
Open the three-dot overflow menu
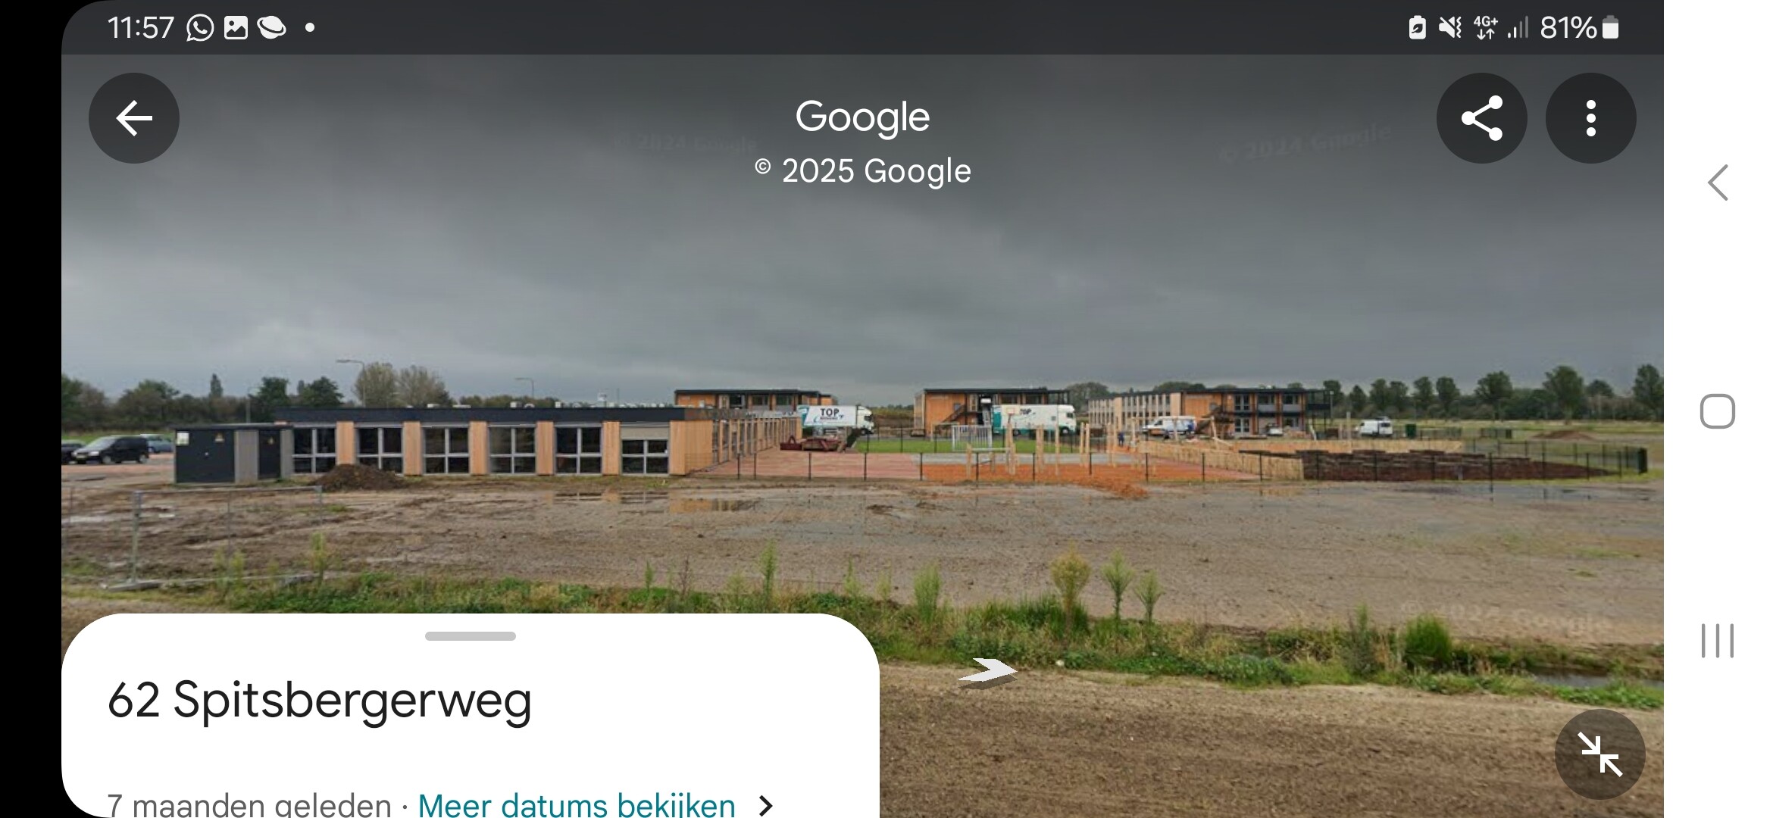click(x=1590, y=118)
